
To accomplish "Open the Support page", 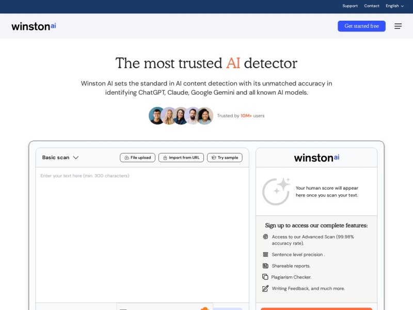I will (350, 6).
